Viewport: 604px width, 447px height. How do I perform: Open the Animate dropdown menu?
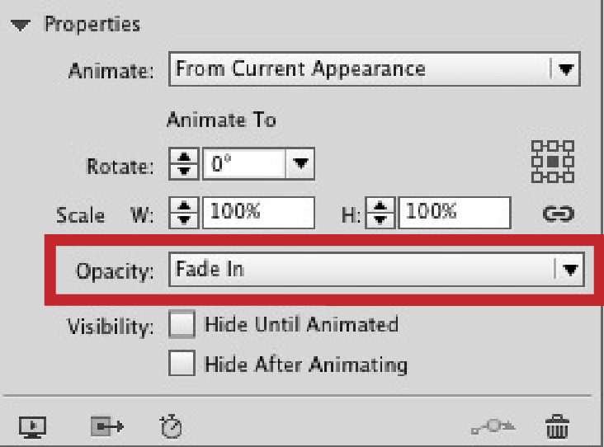point(564,69)
